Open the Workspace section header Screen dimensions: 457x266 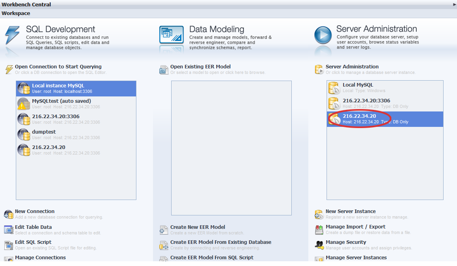228,13
